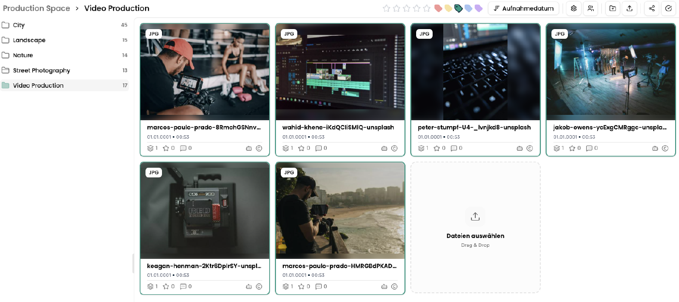Open the City folder in the sidebar
The width and height of the screenshot is (679, 302).
pyautogui.click(x=19, y=25)
